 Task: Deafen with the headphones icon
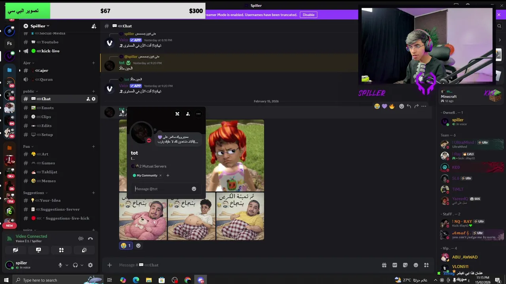point(75,265)
